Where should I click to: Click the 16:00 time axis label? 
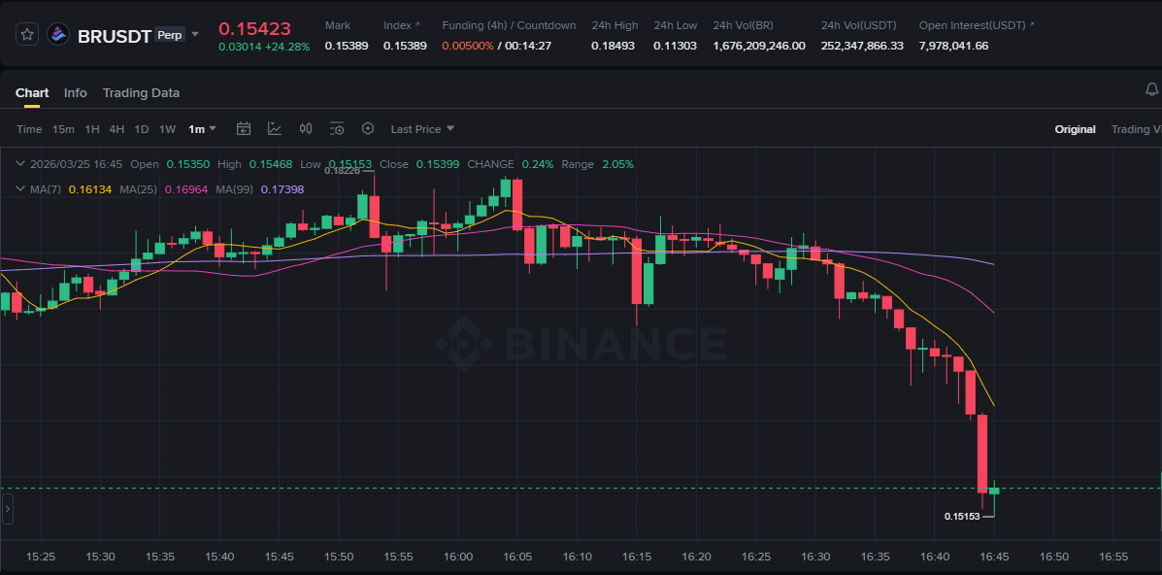pos(458,557)
